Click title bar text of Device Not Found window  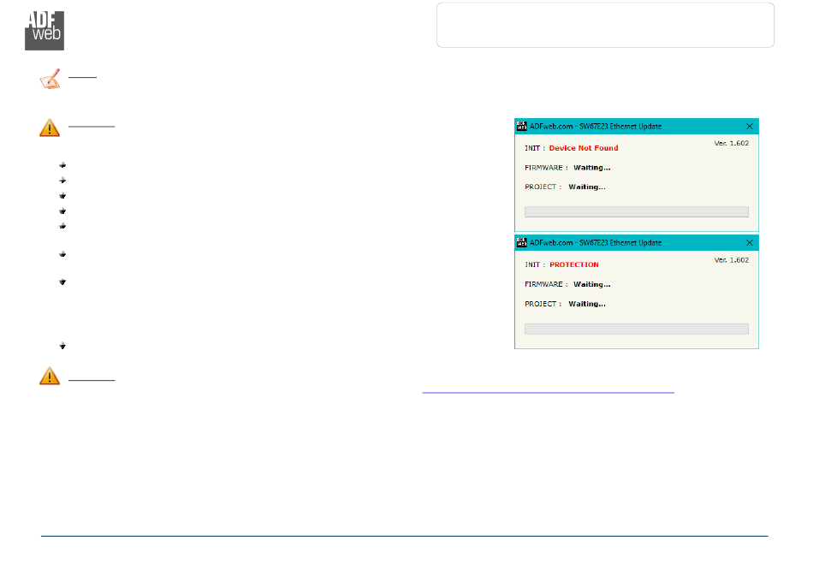(596, 127)
